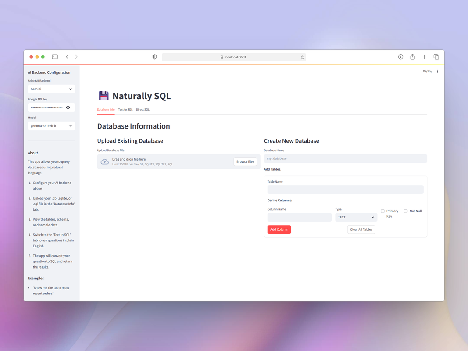Click the Table Name input field

click(x=345, y=190)
